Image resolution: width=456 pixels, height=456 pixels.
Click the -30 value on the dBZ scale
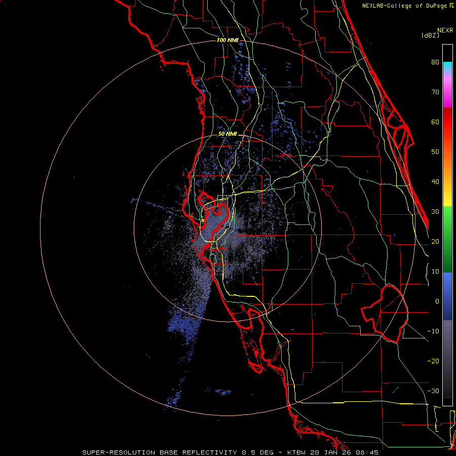click(433, 391)
